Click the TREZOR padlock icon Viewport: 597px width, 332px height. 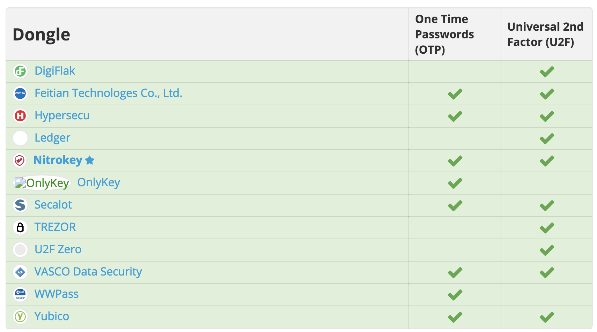click(20, 227)
